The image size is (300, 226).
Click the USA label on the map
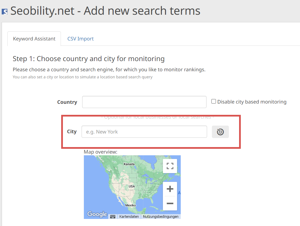pyautogui.click(x=132, y=186)
